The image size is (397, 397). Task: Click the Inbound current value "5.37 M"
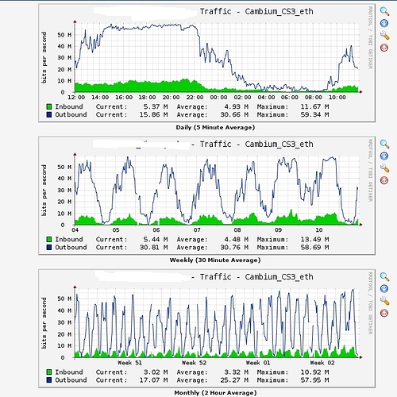156,106
